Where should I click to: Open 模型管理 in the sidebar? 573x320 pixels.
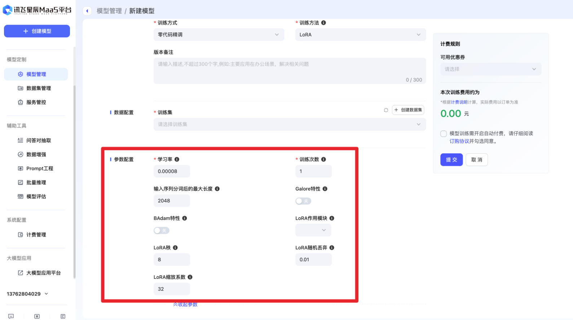point(36,74)
